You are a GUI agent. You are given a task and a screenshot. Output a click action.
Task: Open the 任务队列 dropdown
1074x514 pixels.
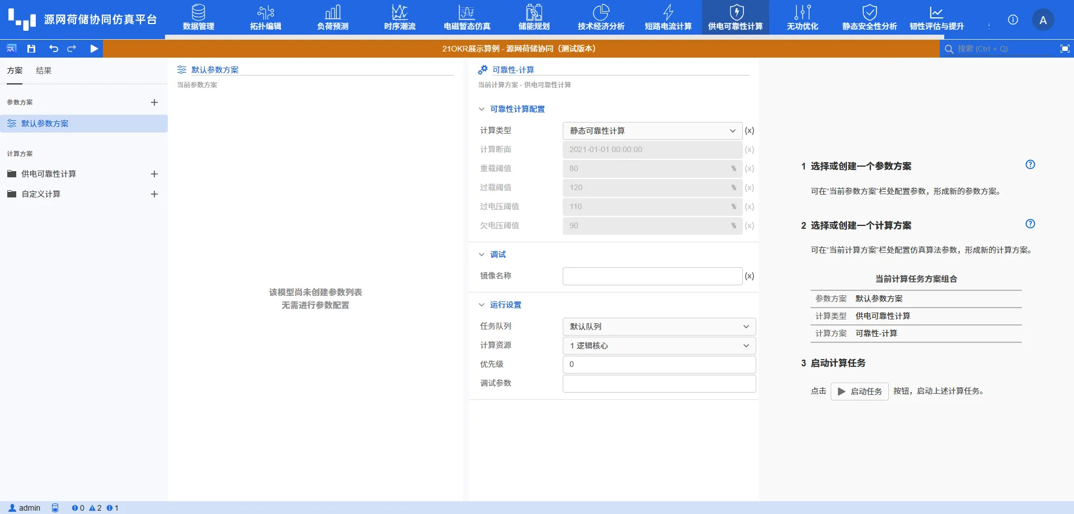658,327
